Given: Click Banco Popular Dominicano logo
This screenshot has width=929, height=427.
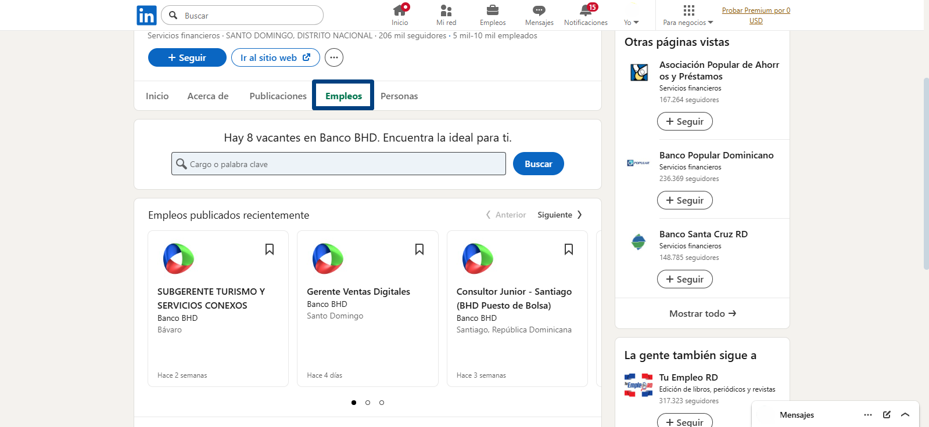Looking at the screenshot, I should pos(639,163).
